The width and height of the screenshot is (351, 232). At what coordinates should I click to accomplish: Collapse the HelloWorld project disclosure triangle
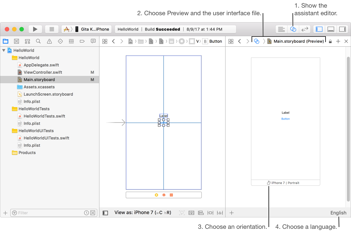(4, 50)
